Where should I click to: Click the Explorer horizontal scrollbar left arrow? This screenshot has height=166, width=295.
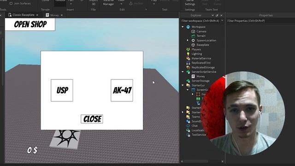pos(182,161)
